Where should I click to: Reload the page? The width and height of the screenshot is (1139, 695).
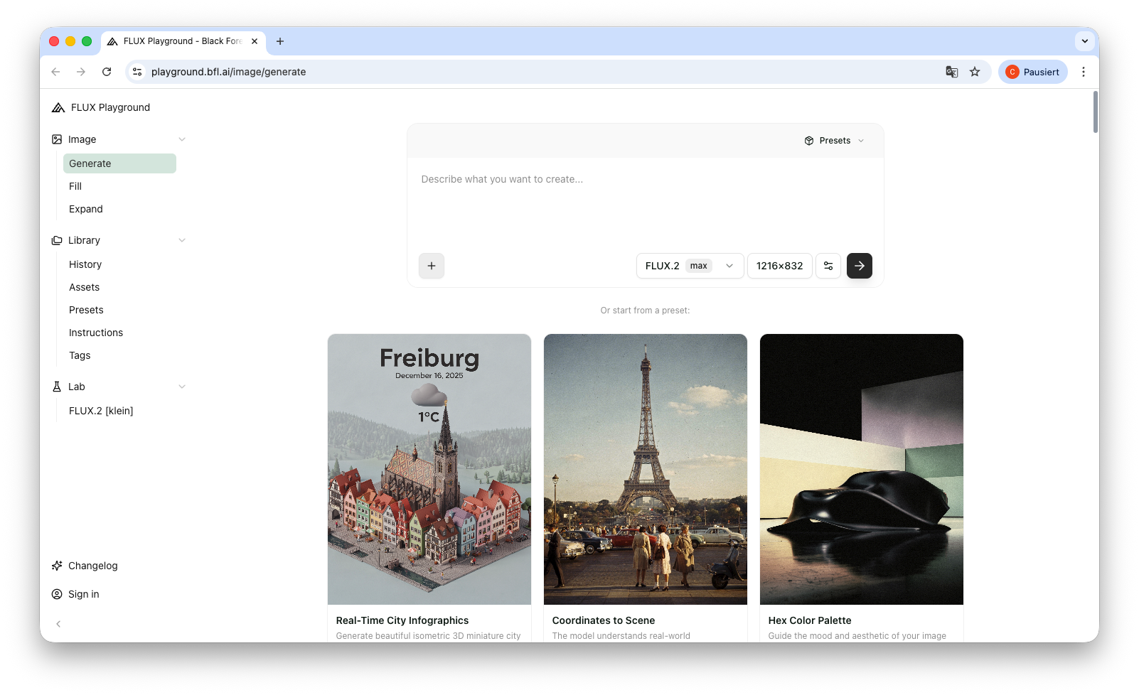coord(107,72)
